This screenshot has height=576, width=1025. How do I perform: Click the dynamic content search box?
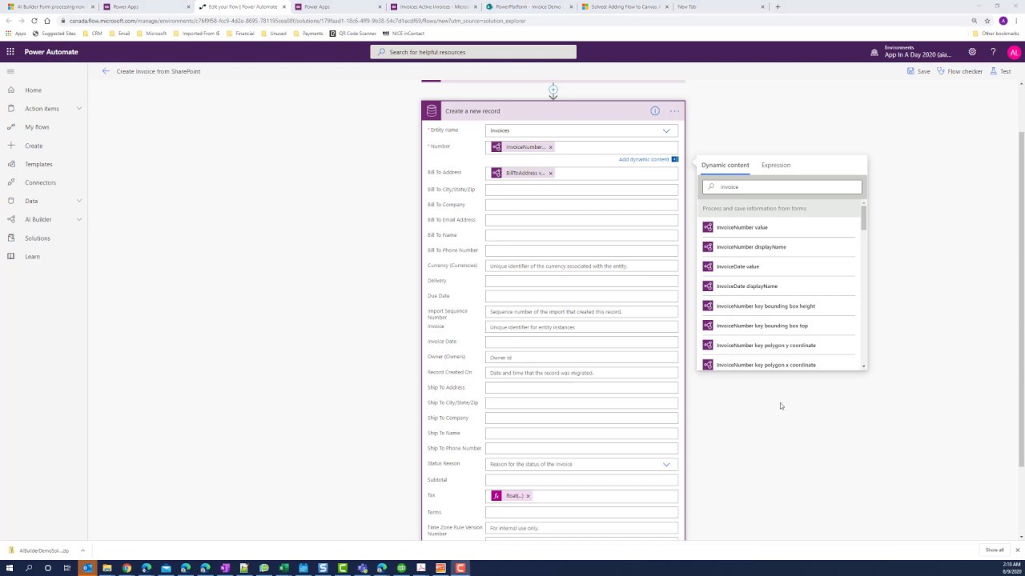pyautogui.click(x=782, y=186)
